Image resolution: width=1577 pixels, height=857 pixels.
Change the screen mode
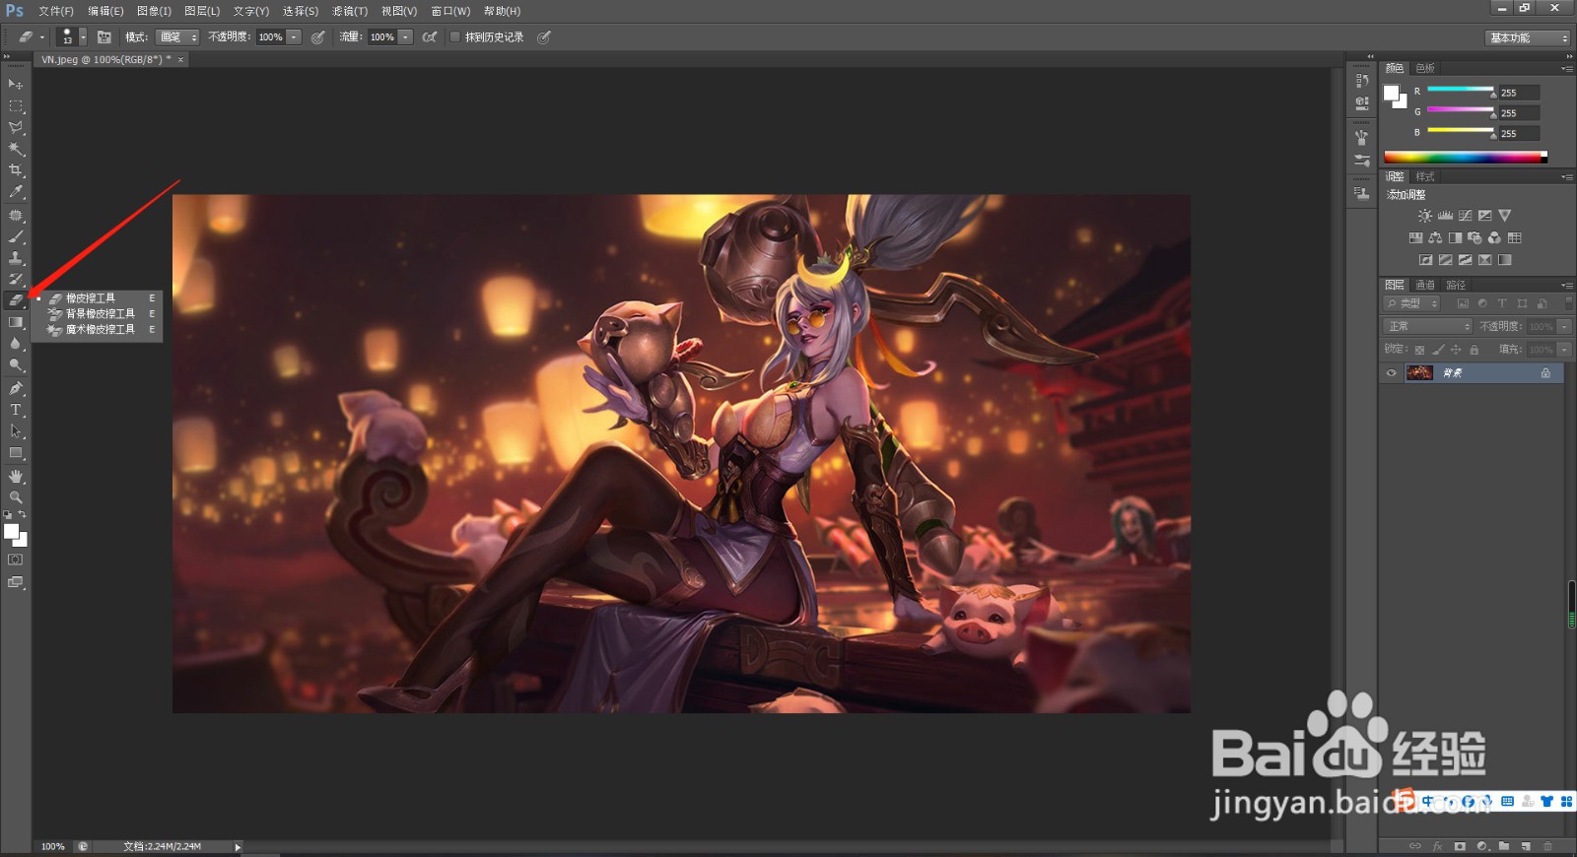(16, 582)
